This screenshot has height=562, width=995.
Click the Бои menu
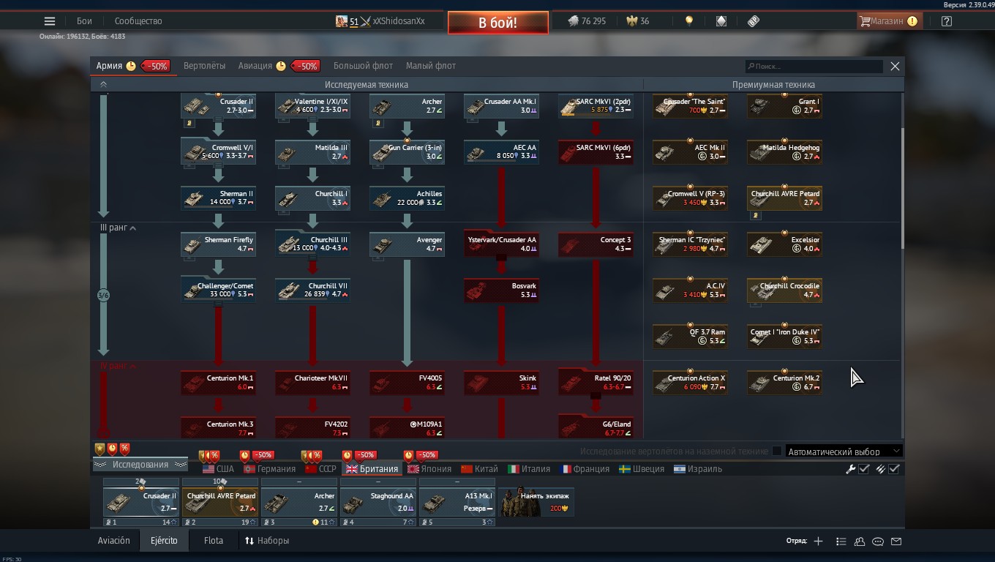tap(84, 21)
